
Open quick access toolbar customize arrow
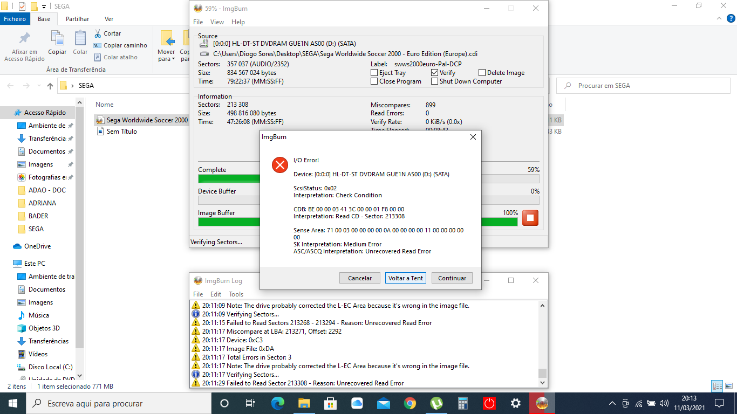click(x=44, y=6)
